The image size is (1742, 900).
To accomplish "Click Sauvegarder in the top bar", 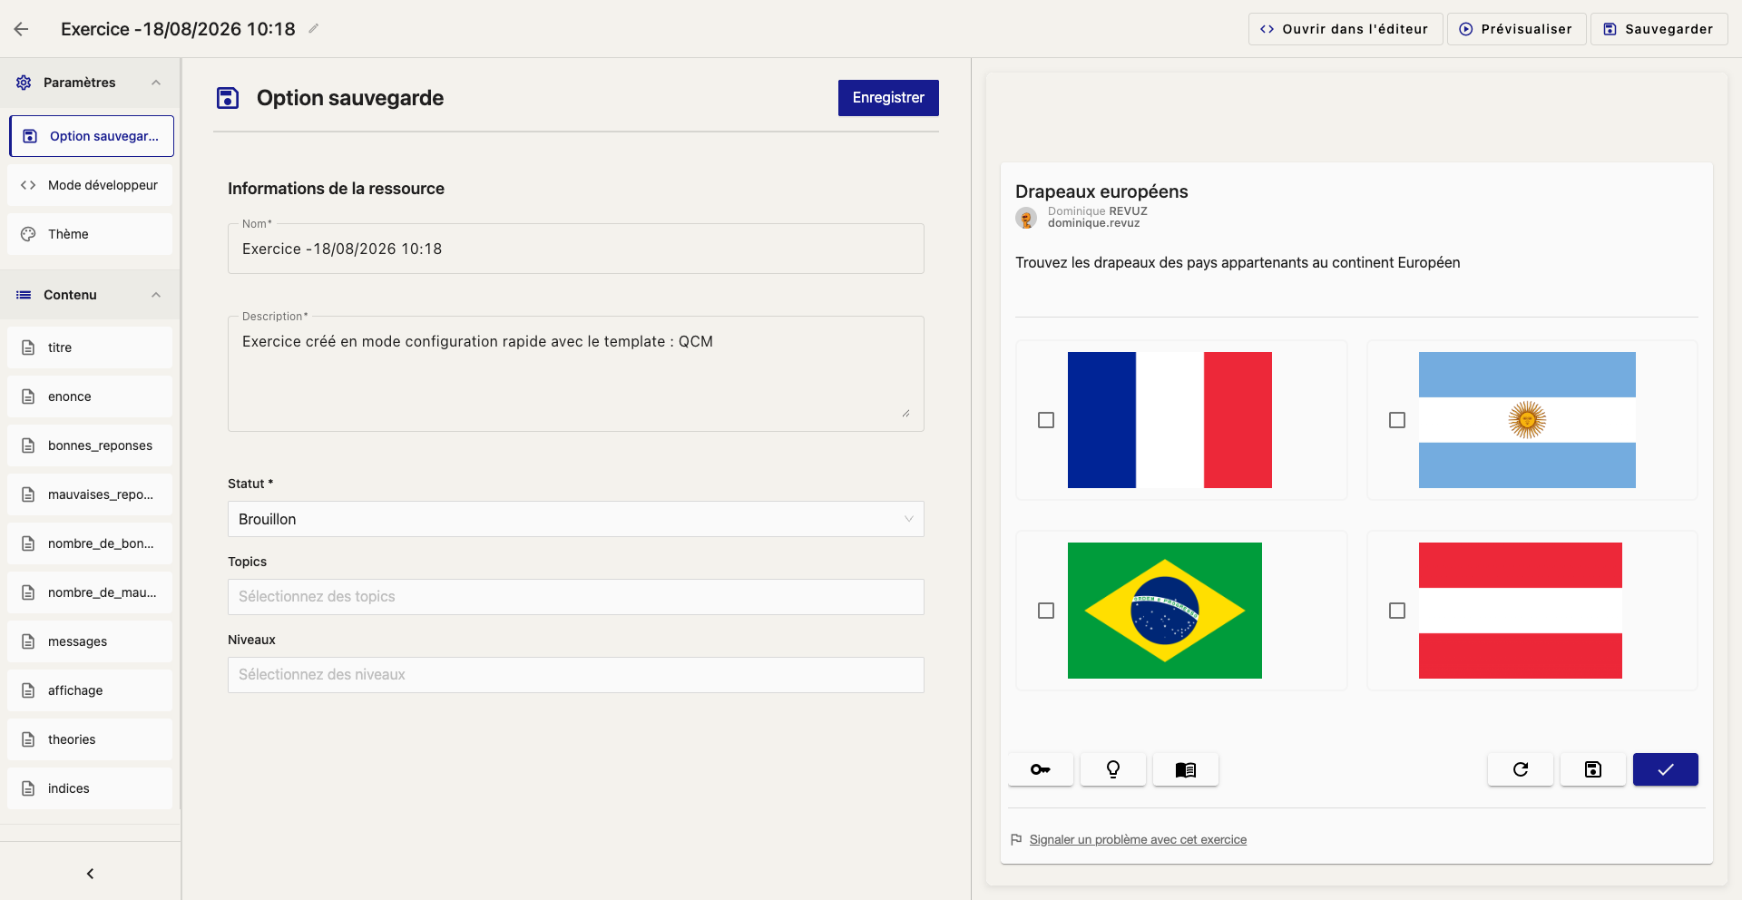I will point(1659,29).
